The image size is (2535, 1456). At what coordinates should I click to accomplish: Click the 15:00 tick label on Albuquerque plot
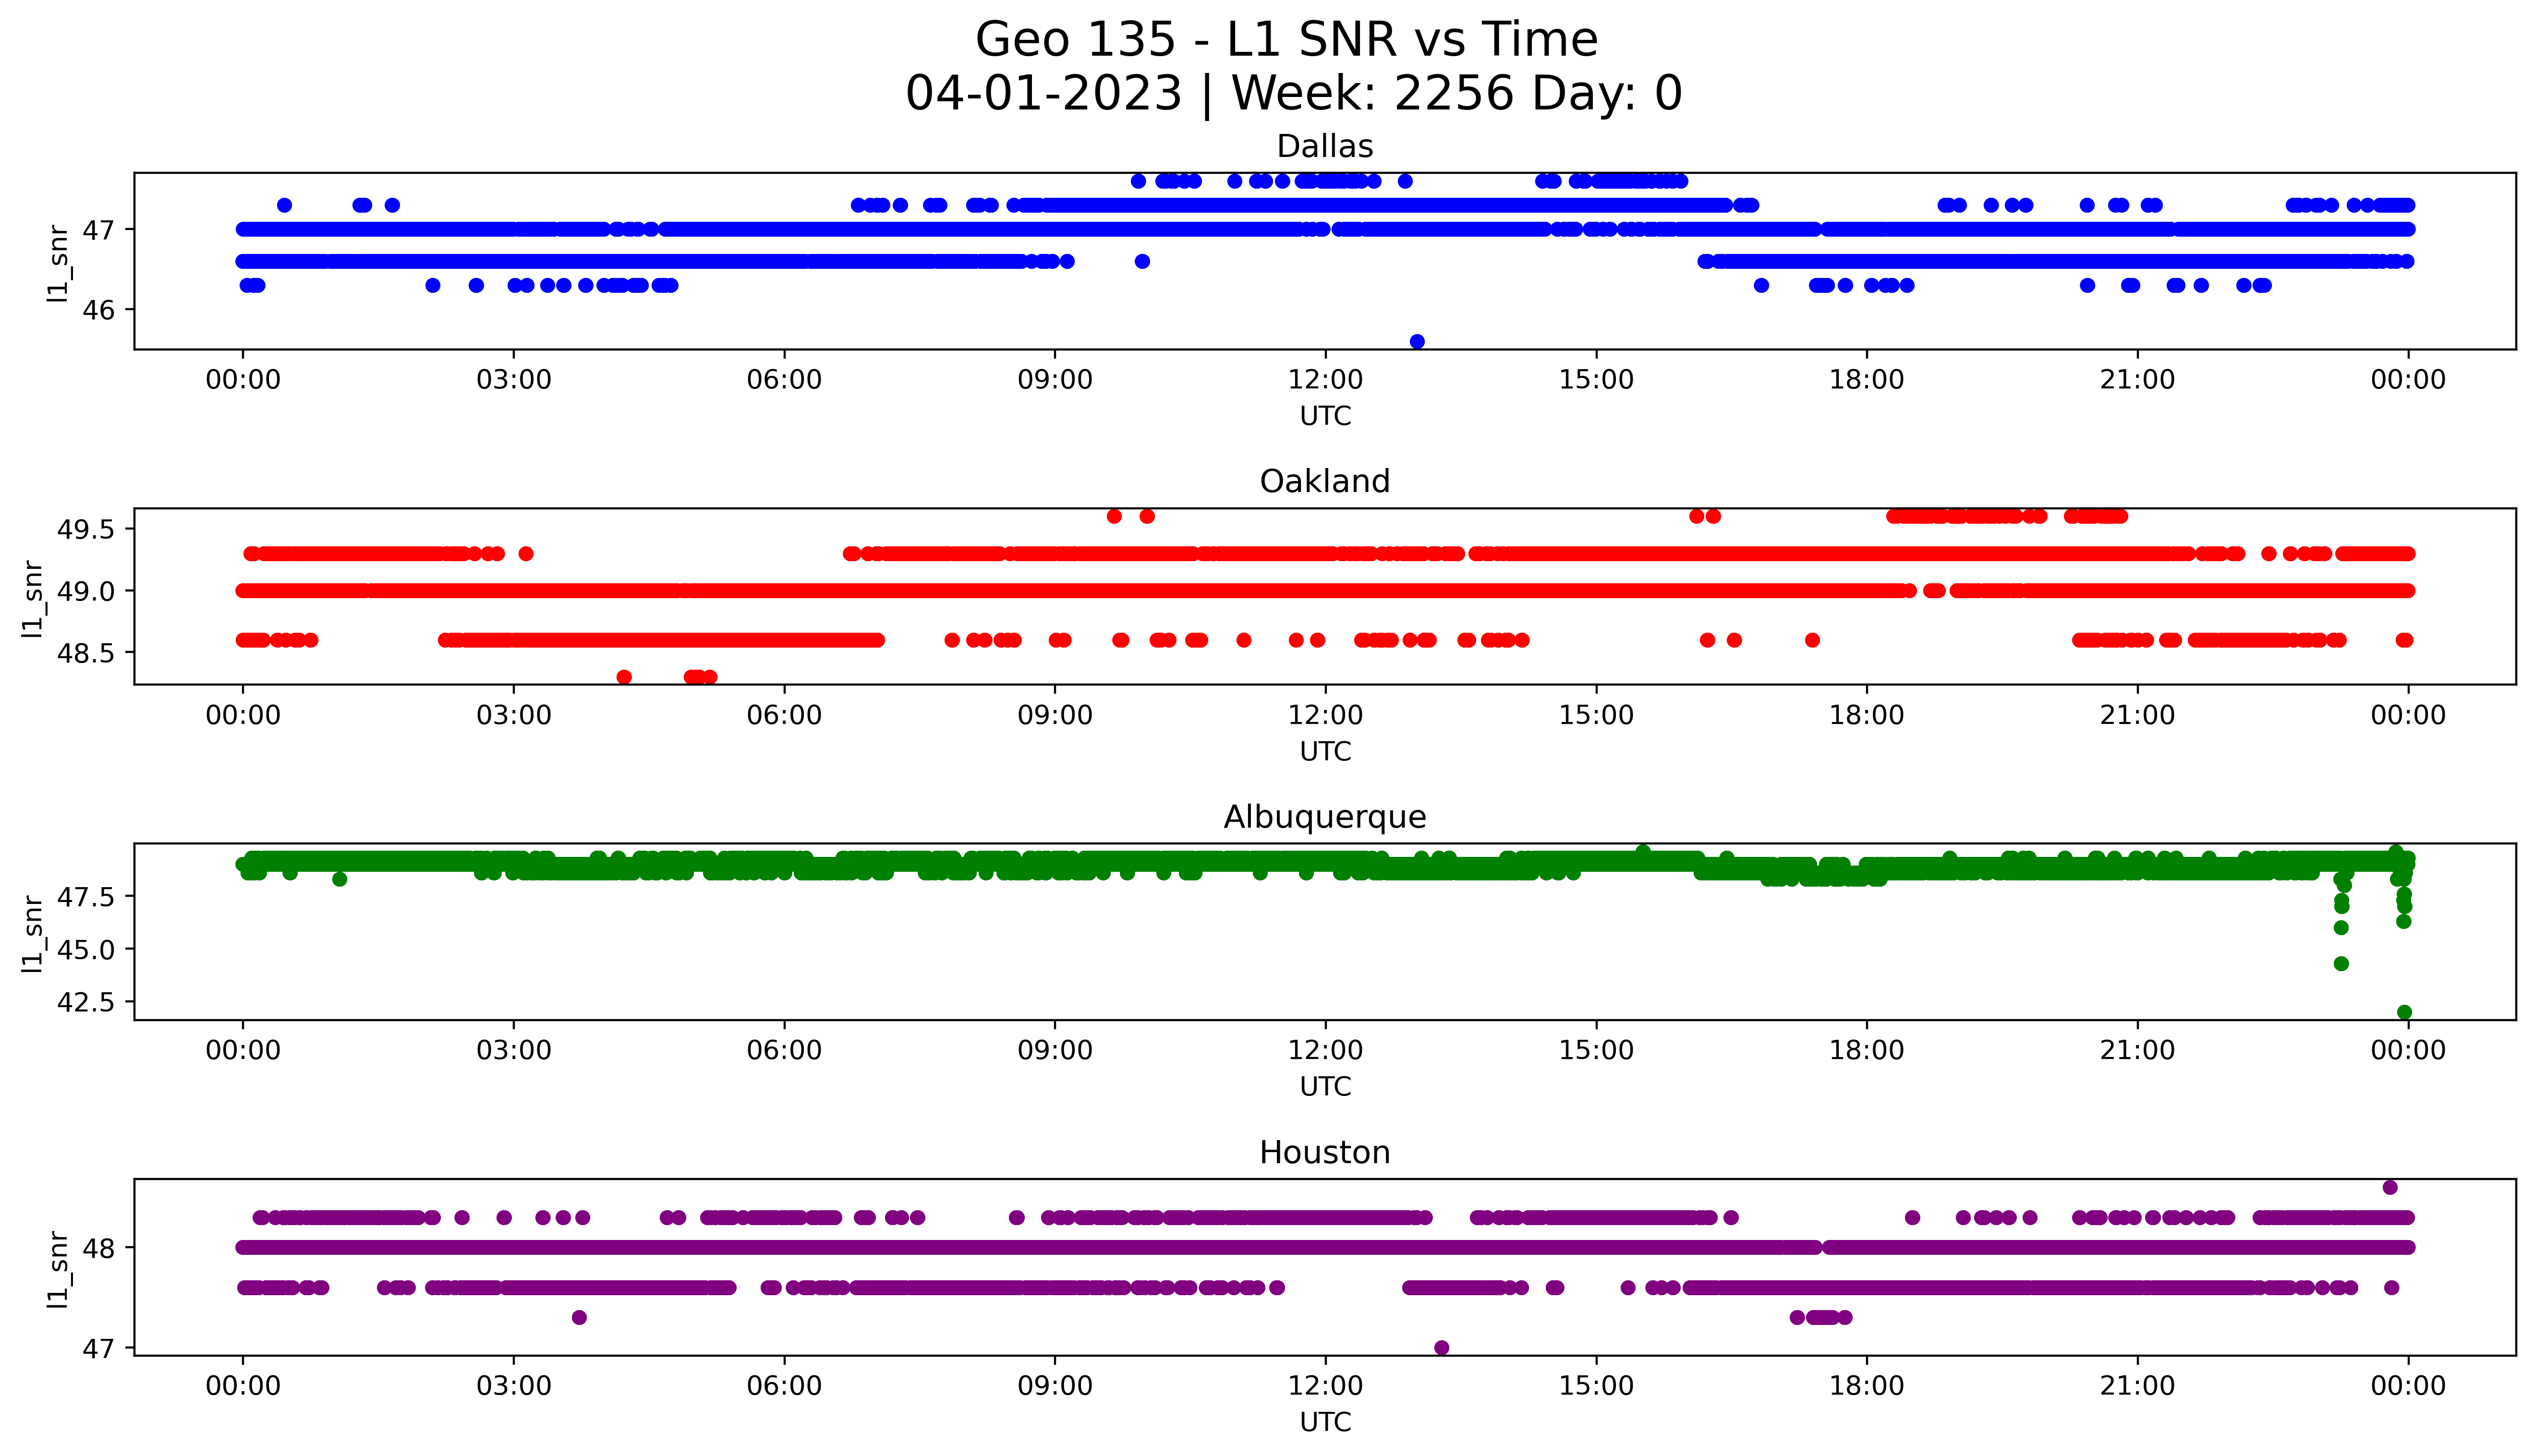pyautogui.click(x=1596, y=1050)
